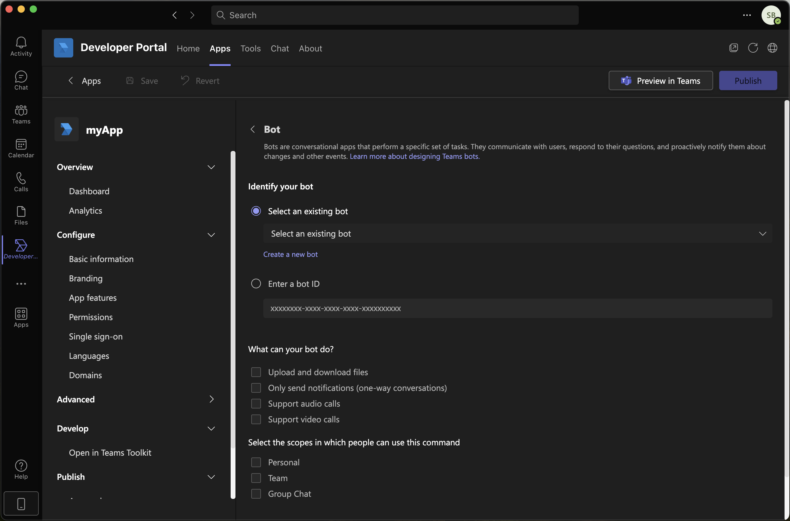Open Learn more about designing Teams bots
Image resolution: width=790 pixels, height=521 pixels.
(x=414, y=156)
